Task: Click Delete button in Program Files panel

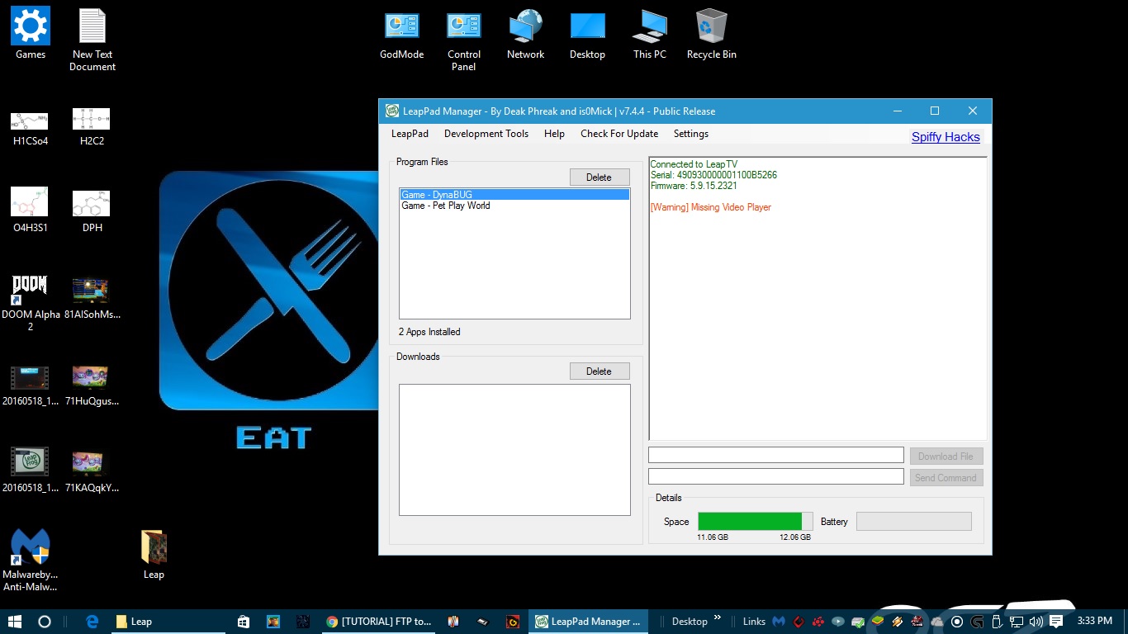Action: pos(599,177)
